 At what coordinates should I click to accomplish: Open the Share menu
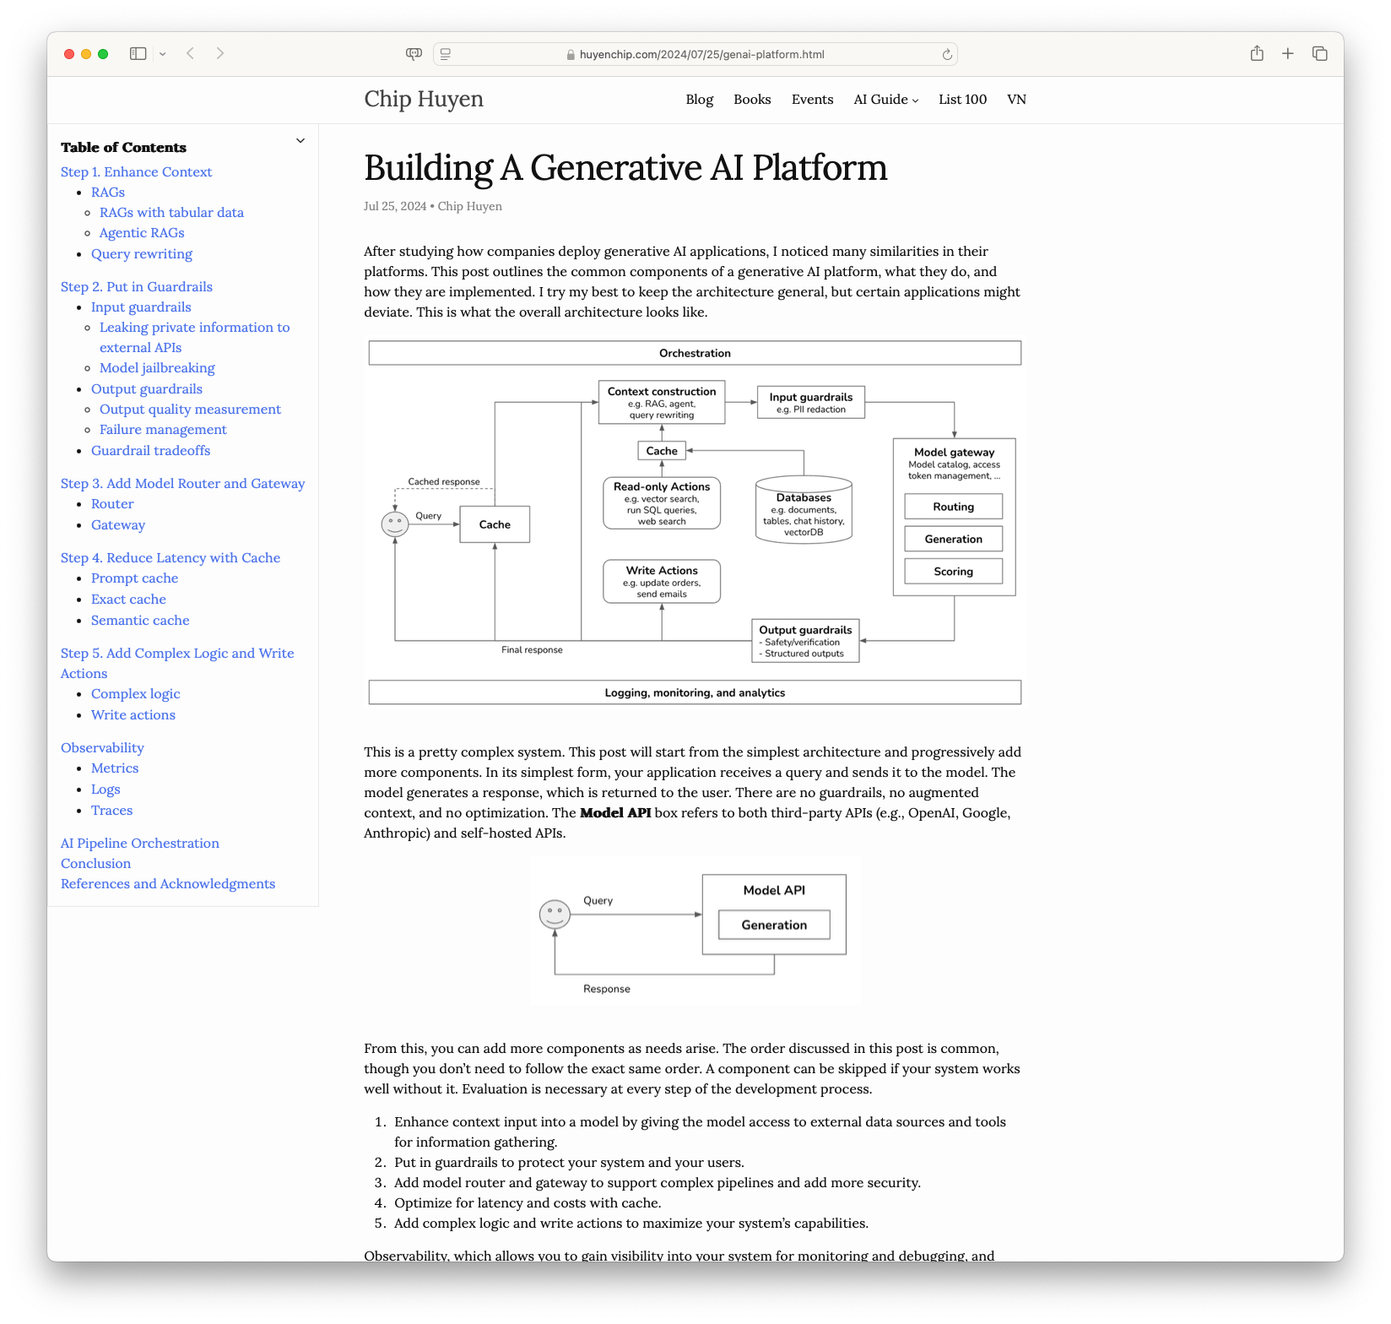point(1257,53)
